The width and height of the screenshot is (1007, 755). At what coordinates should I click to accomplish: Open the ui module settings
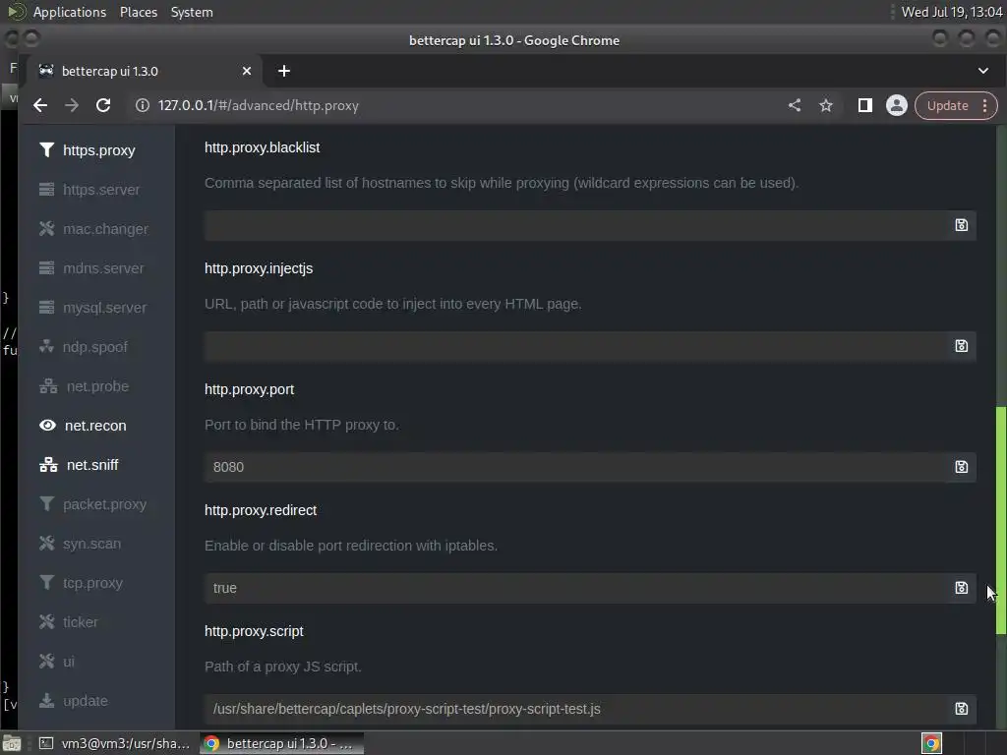[x=69, y=662]
